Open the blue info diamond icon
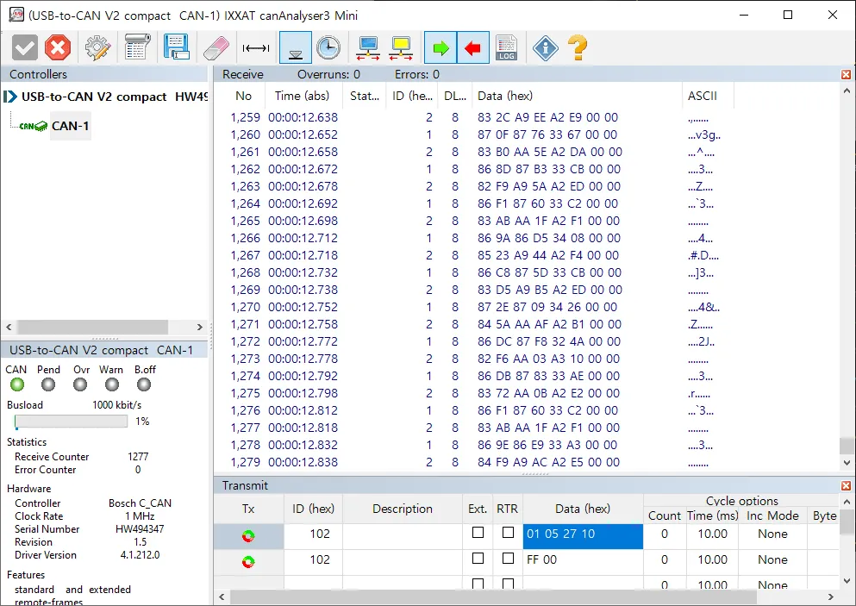The height and width of the screenshot is (606, 856). click(545, 47)
